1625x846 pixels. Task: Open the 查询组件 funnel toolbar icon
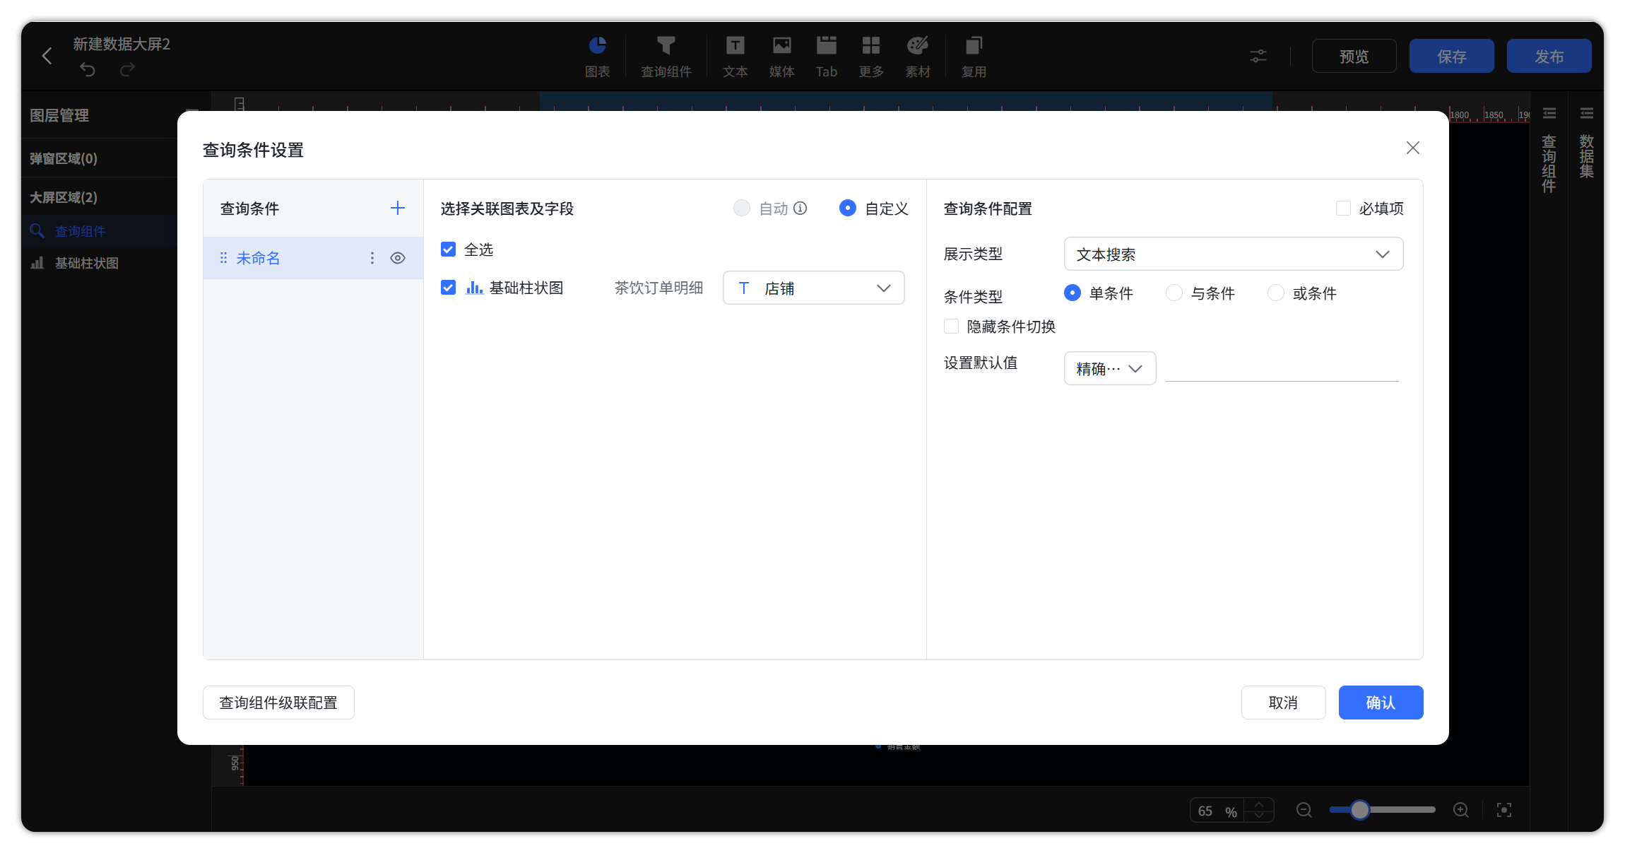666,57
